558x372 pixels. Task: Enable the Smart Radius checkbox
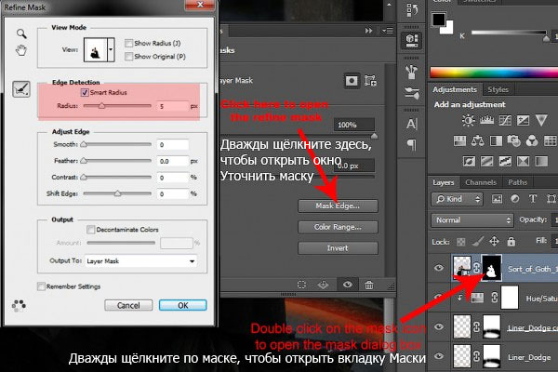86,93
